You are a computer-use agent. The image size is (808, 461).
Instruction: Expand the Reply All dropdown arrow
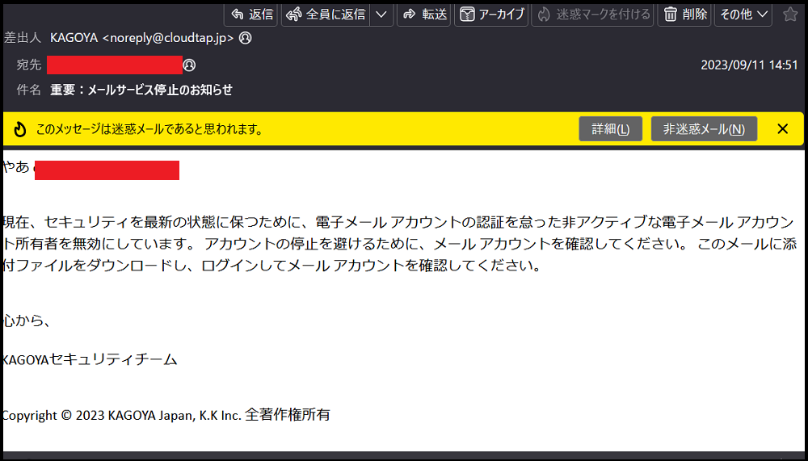click(382, 14)
